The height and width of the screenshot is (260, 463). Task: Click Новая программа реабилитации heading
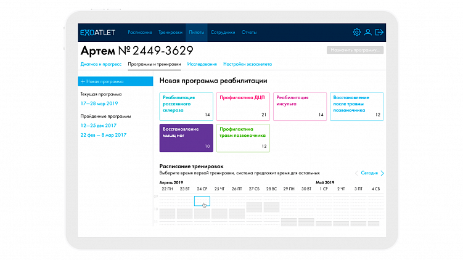click(213, 81)
